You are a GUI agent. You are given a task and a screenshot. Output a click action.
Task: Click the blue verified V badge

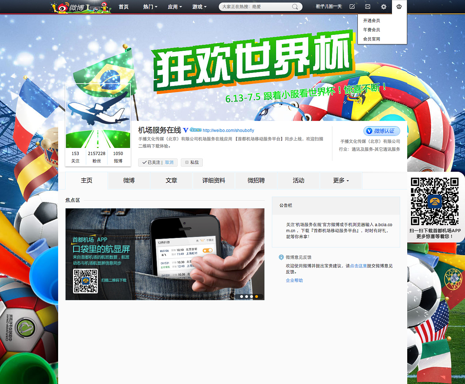(x=186, y=130)
